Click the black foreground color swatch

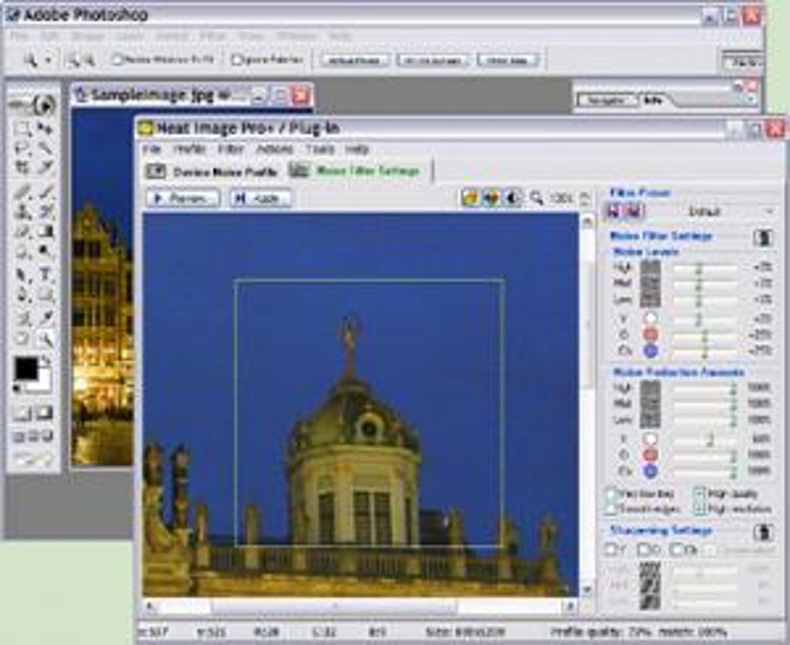pyautogui.click(x=26, y=369)
